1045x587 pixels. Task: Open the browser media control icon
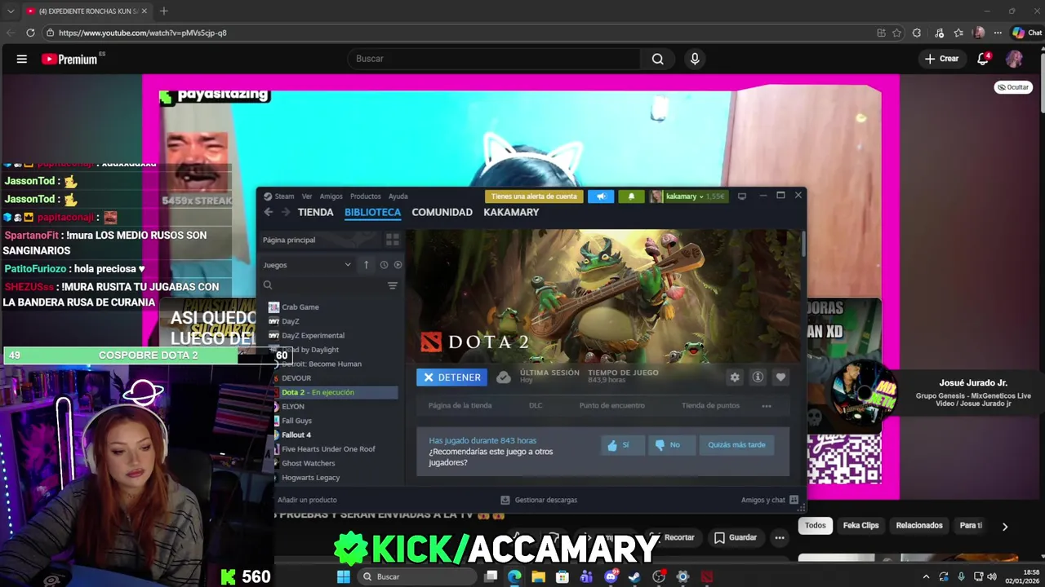pyautogui.click(x=940, y=33)
